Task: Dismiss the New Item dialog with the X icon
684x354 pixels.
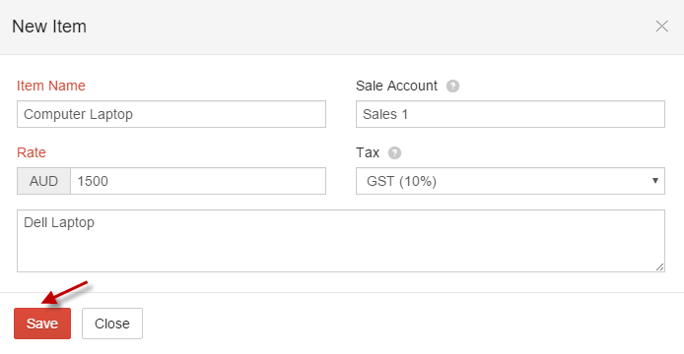Action: tap(661, 27)
